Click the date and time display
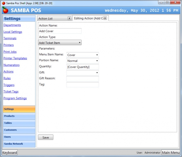 141,10
